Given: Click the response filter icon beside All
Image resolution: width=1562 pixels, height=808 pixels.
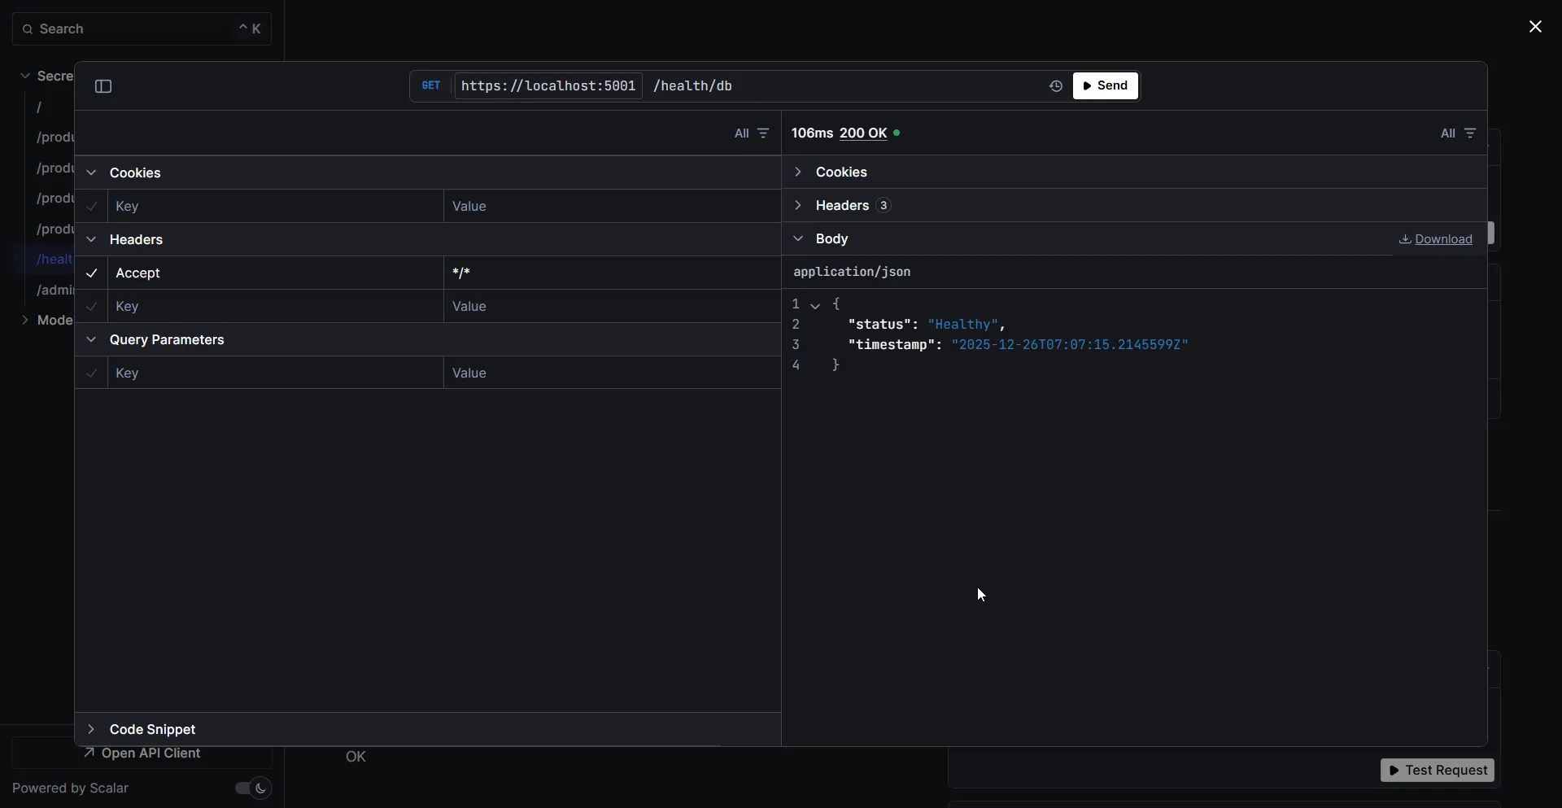Looking at the screenshot, I should [1470, 133].
